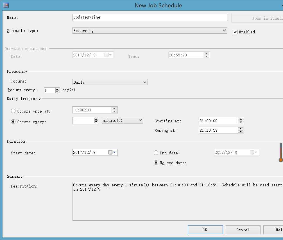The image size is (283, 240).
Task: Click the Description summary text box
Action: pyautogui.click(x=178, y=201)
